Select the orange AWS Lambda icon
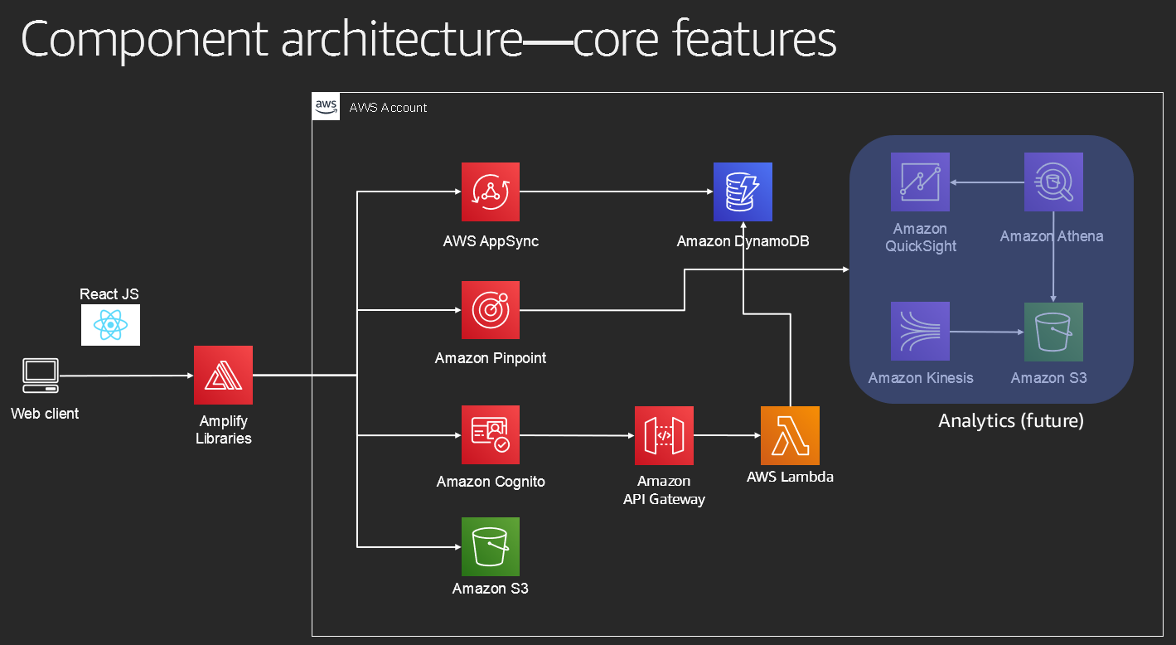Image resolution: width=1176 pixels, height=645 pixels. point(790,435)
